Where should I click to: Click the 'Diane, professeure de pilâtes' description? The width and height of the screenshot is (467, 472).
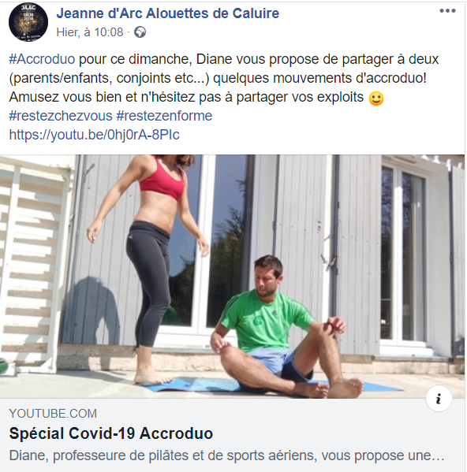coord(227,455)
